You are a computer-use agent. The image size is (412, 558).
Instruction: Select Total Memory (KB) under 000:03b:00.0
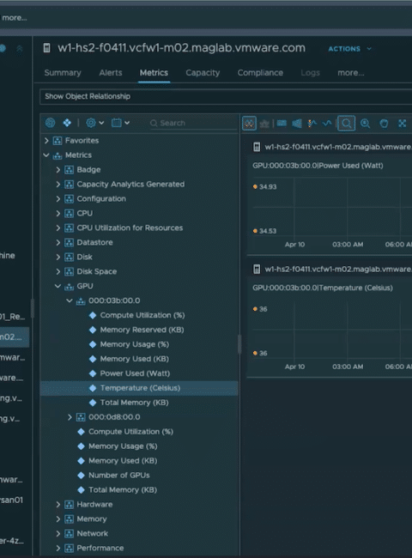(x=134, y=403)
